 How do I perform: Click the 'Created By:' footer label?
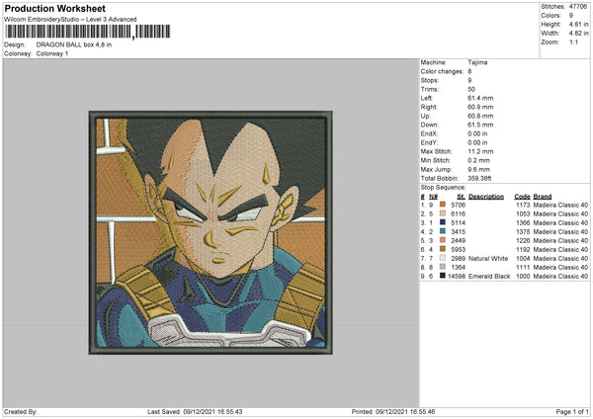tap(21, 412)
